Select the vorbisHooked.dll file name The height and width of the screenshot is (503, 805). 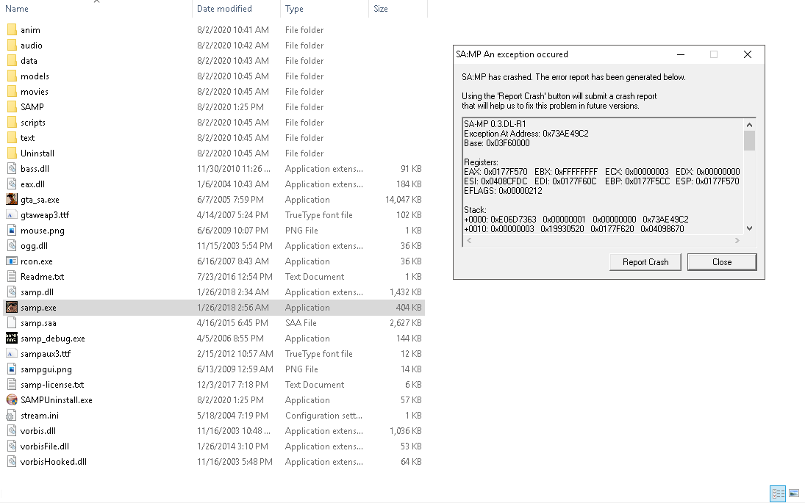pos(54,461)
